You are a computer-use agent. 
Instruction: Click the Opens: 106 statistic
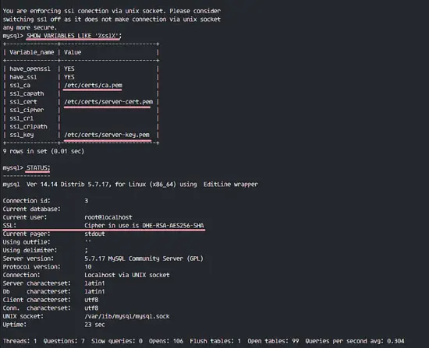pos(166,341)
